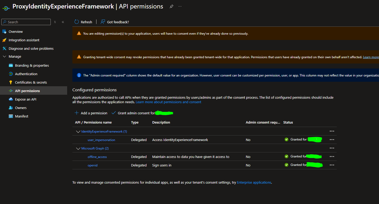The height and width of the screenshot is (204, 379).
Task: Open the openid permission
Action: pos(93,165)
